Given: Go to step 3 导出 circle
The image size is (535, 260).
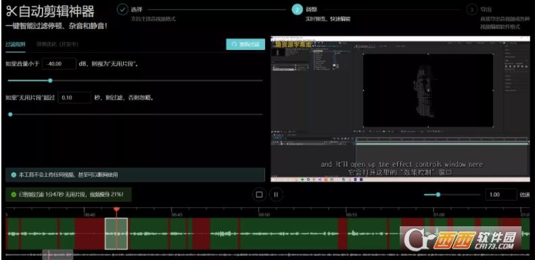Looking at the screenshot, I should pos(472,9).
